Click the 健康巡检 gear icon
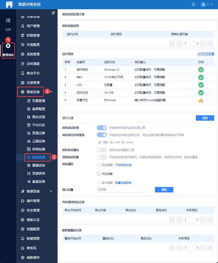 [29, 165]
